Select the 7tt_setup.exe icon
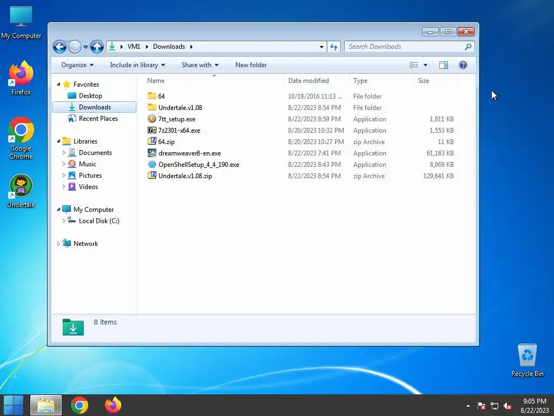 pos(152,119)
